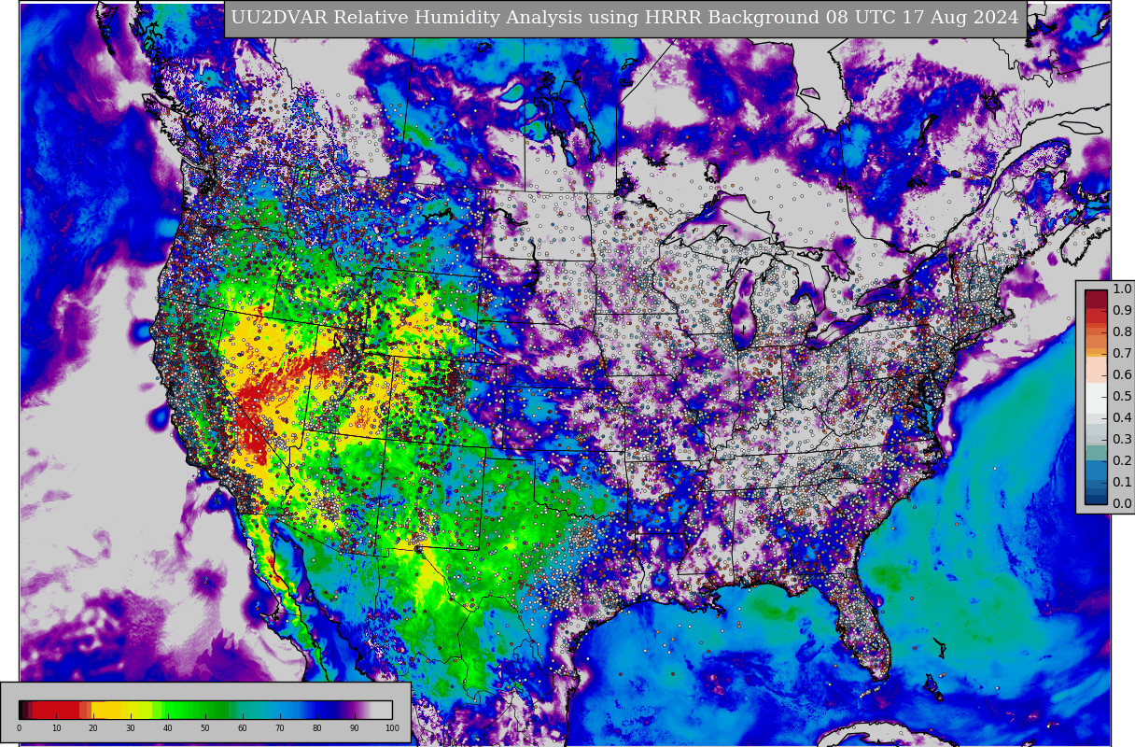Click the 0.9 label on the vertical colorbar
Image resolution: width=1135 pixels, height=747 pixels.
click(x=1122, y=311)
